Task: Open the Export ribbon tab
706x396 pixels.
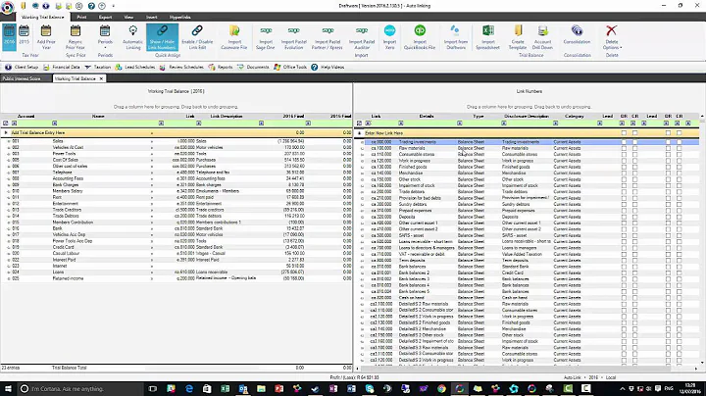Action: coord(105,17)
